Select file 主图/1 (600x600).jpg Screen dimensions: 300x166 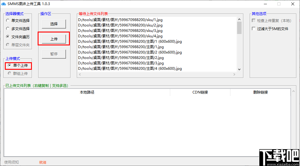click(x=130, y=41)
